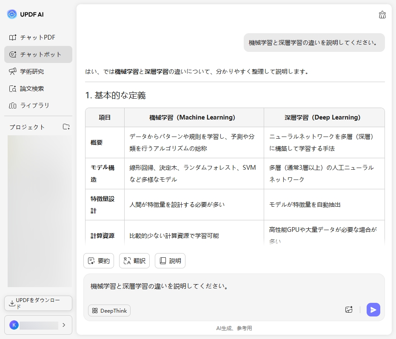Screen dimensions: 396x339
Task: Open the 論文検索 (paper search) sidebar icon
Action: click(x=14, y=88)
